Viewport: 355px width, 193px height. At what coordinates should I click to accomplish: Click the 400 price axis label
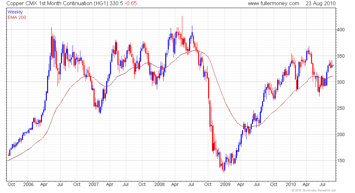tap(341, 30)
